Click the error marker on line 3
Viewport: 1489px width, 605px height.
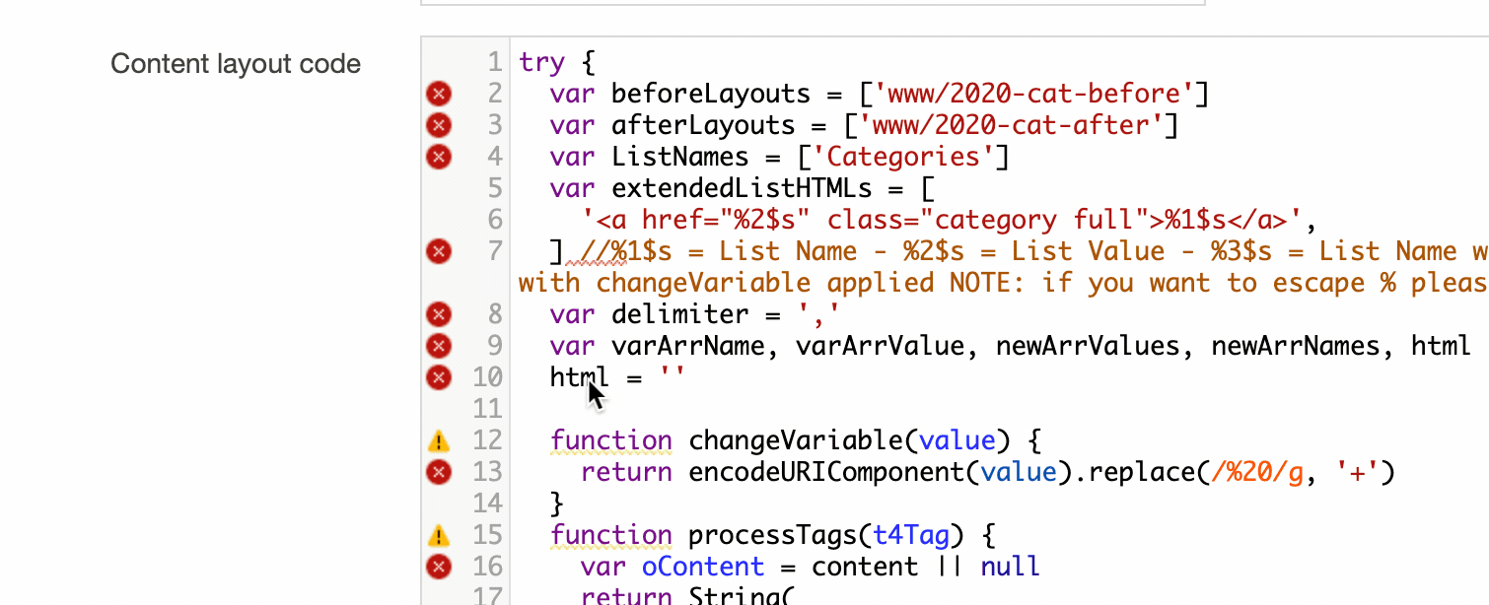point(438,125)
